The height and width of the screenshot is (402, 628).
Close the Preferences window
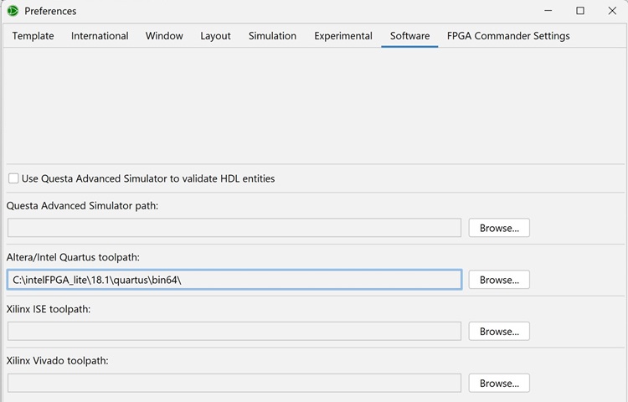coord(612,11)
